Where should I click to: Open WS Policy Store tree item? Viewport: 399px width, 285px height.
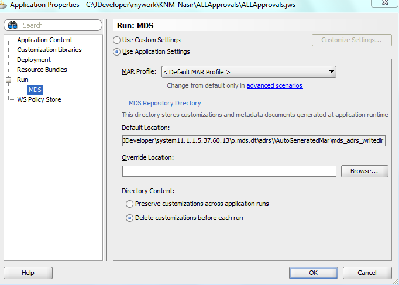[39, 99]
